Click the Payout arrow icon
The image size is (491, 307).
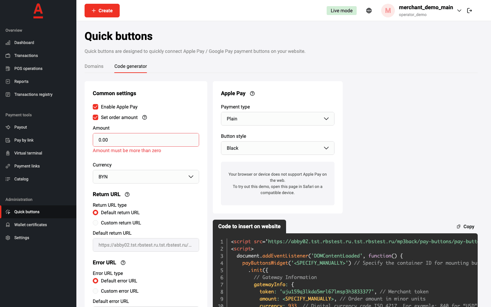coord(8,127)
